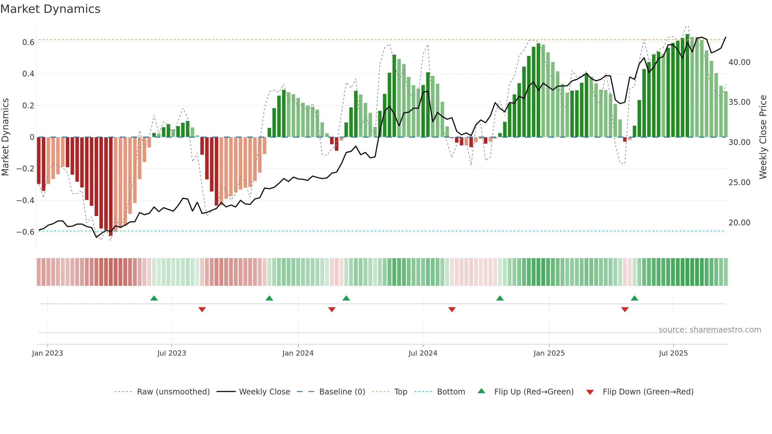Click the flip-down marker before Jul 2025
Screen dimensions: 772x434
click(x=625, y=309)
